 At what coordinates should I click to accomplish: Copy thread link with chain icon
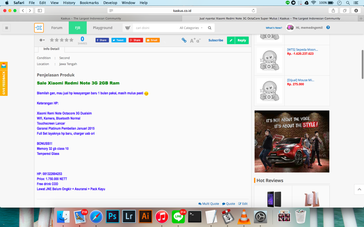(184, 40)
